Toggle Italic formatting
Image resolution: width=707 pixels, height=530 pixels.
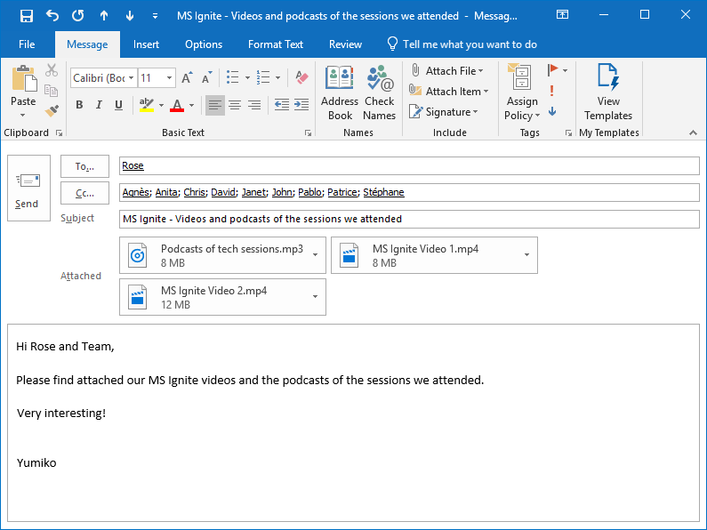99,105
